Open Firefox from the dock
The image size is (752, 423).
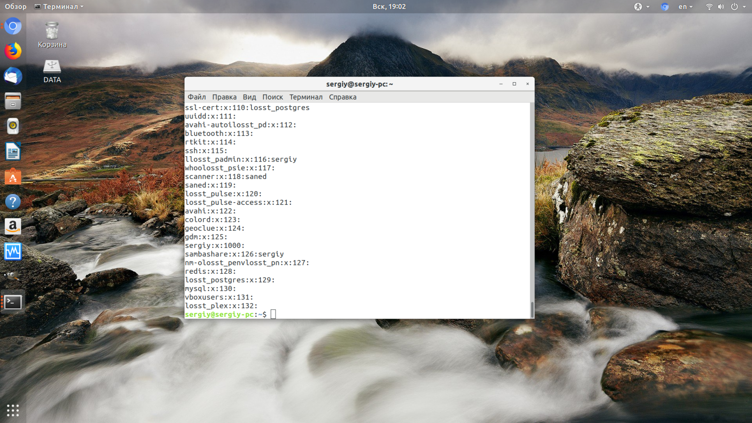click(13, 51)
